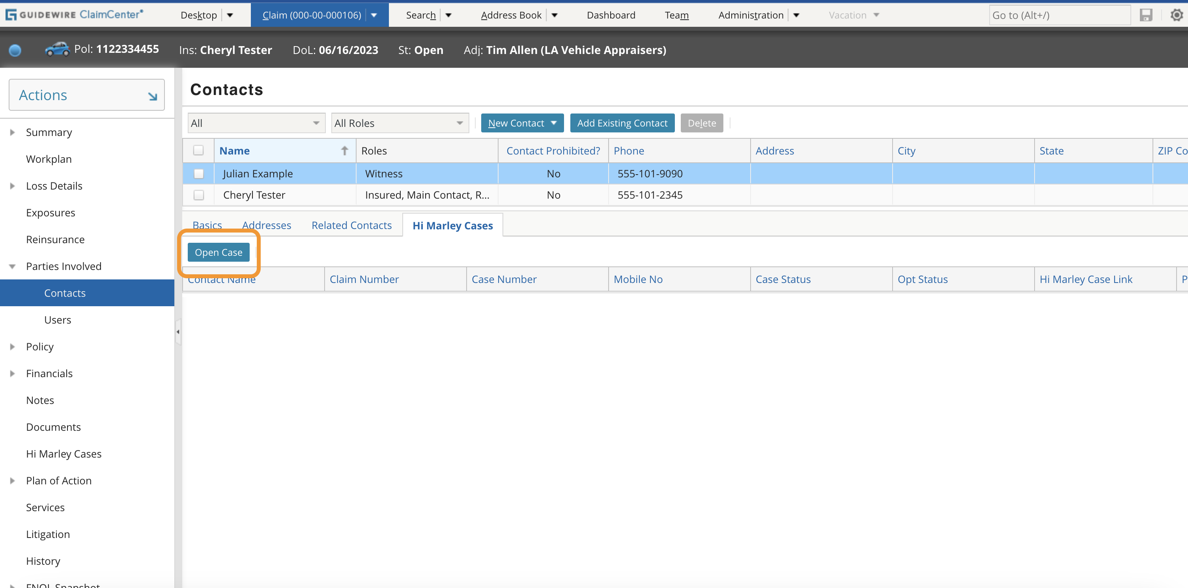This screenshot has width=1188, height=588.
Task: Open the New Contact dropdown arrow
Action: click(554, 123)
